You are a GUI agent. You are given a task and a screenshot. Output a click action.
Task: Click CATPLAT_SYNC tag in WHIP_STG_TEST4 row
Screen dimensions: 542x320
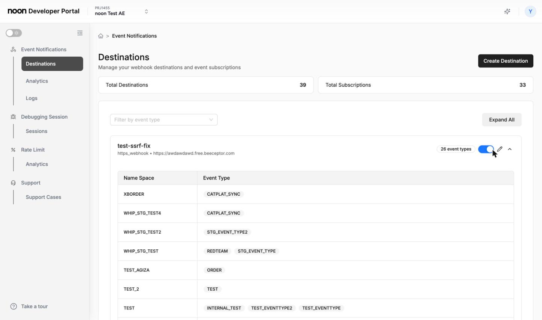tap(224, 213)
